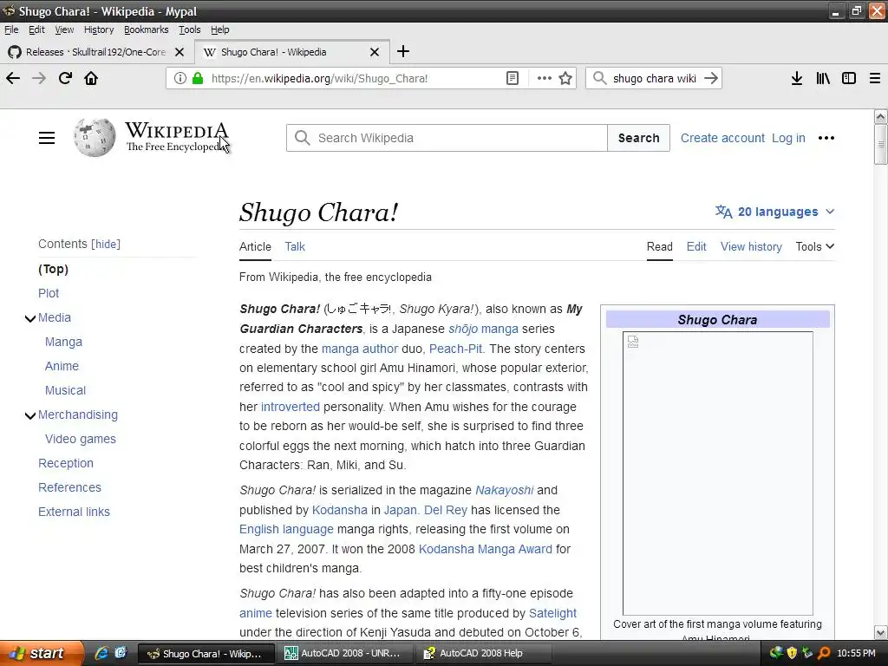Click the browser search box text
888x666 pixels.
point(655,78)
